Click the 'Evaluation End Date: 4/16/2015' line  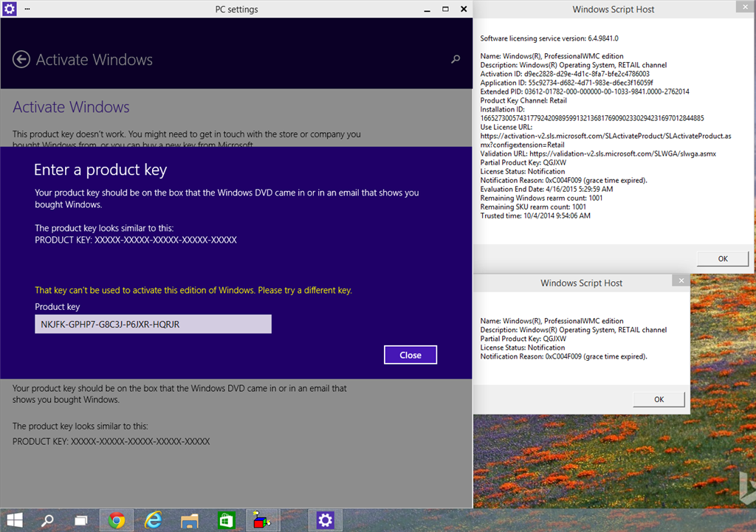(x=546, y=189)
